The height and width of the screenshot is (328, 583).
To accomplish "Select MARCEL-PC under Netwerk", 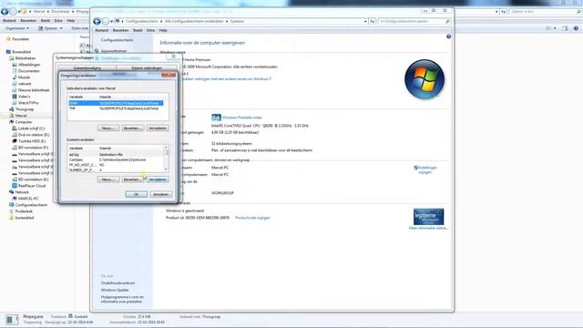I will [x=28, y=199].
